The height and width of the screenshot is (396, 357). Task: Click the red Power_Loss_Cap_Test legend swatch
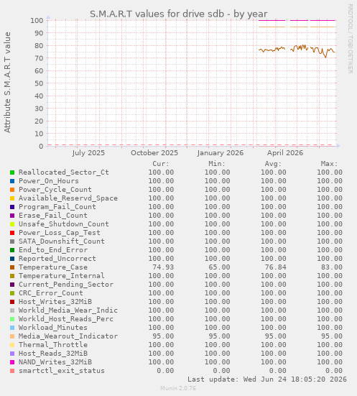pyautogui.click(x=12, y=233)
